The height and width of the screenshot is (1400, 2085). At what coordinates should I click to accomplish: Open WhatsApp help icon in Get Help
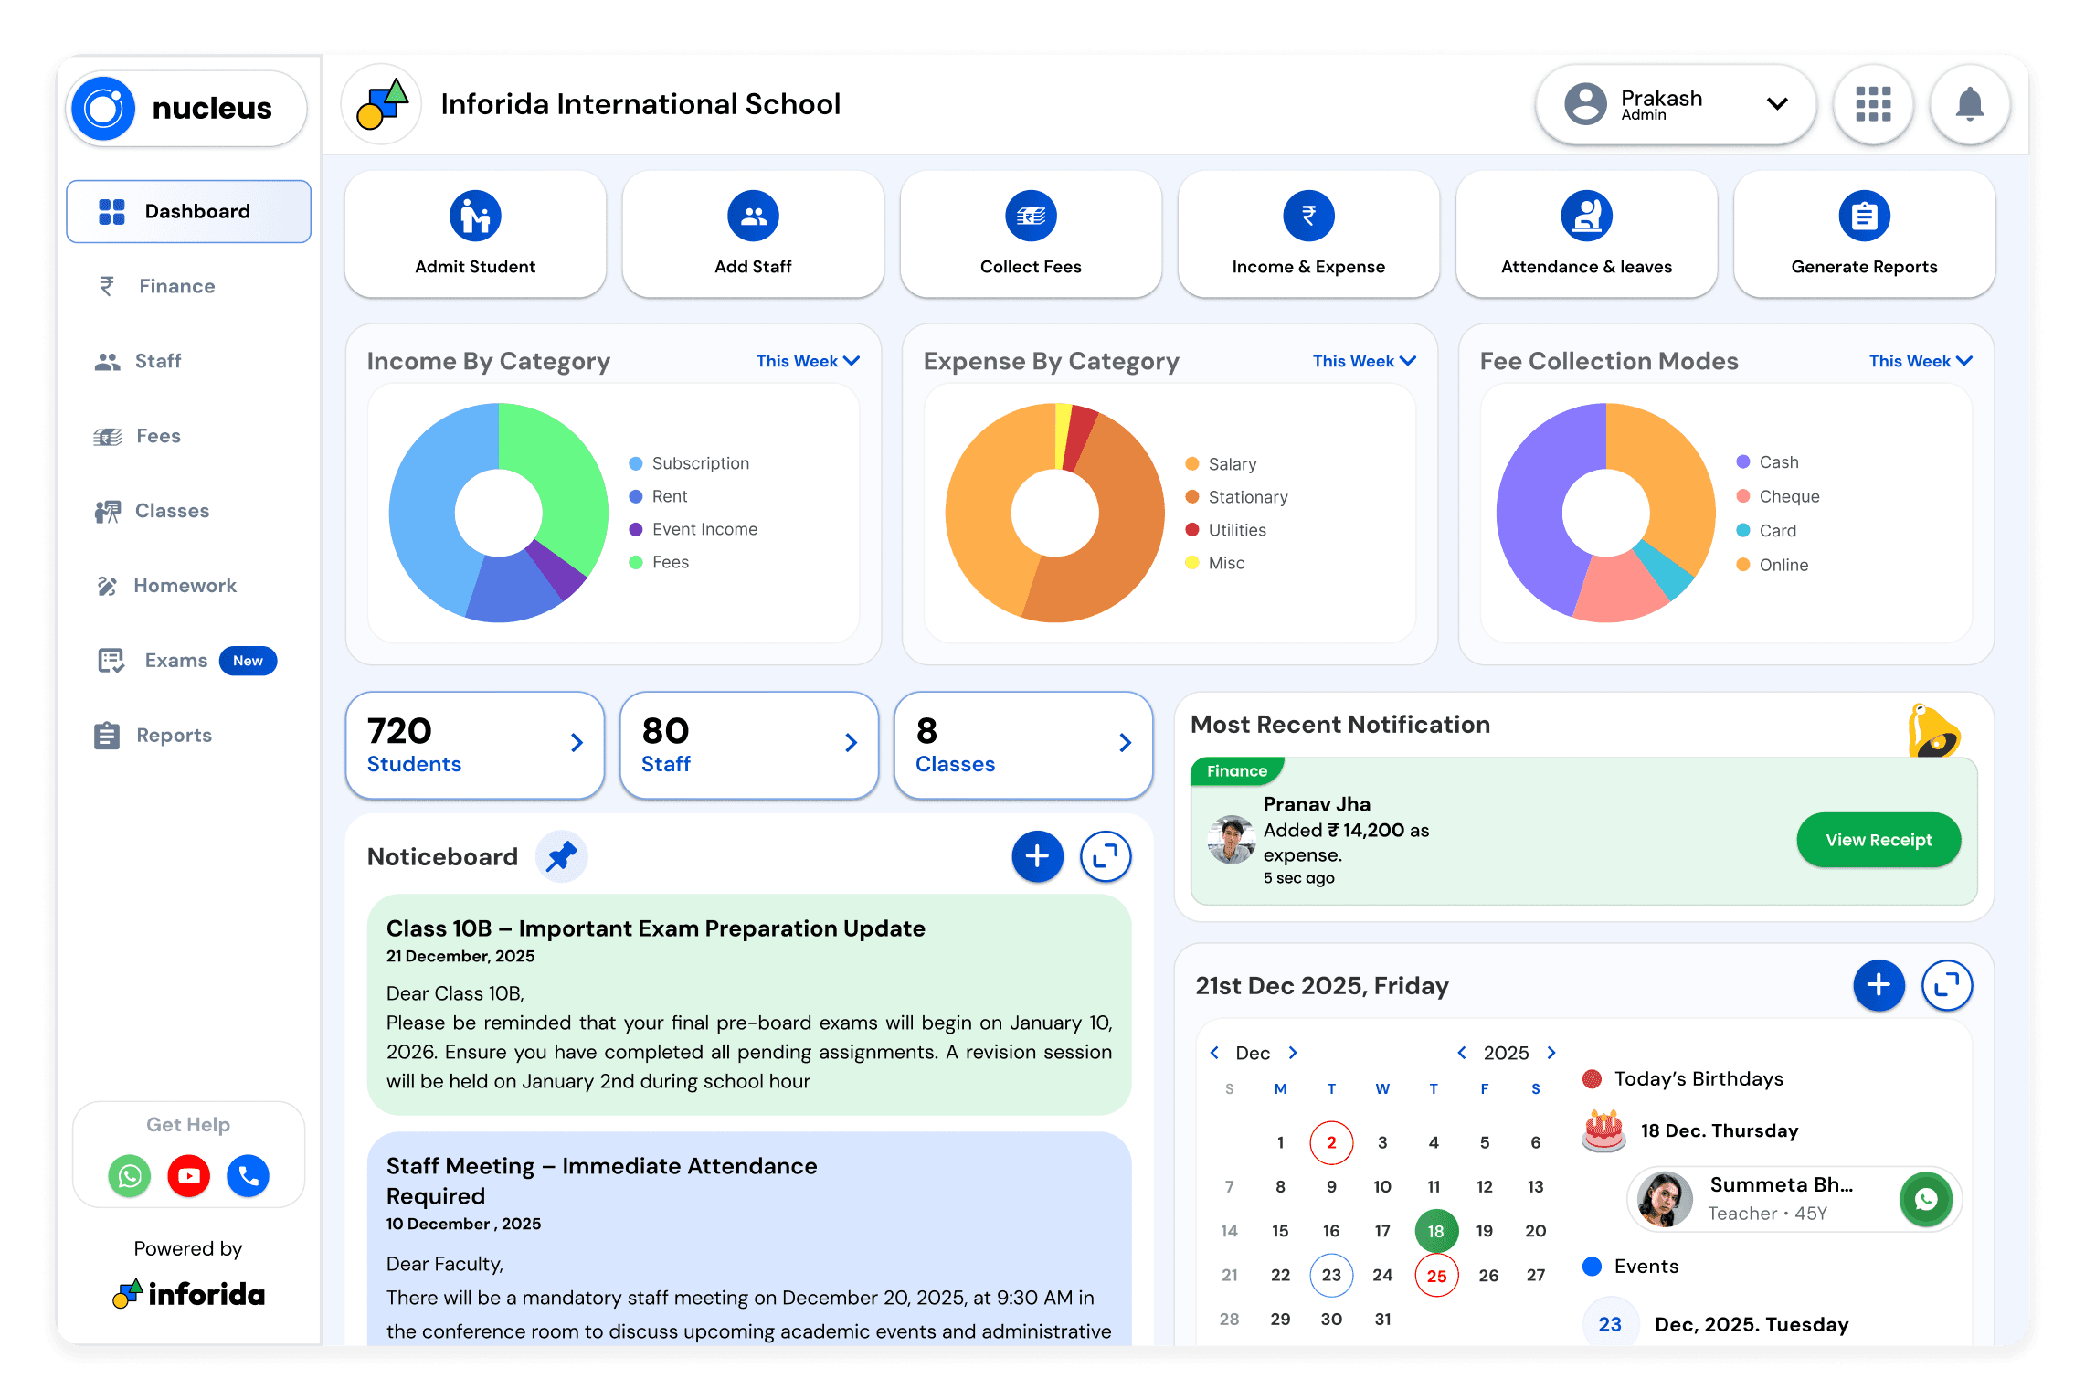tap(130, 1175)
